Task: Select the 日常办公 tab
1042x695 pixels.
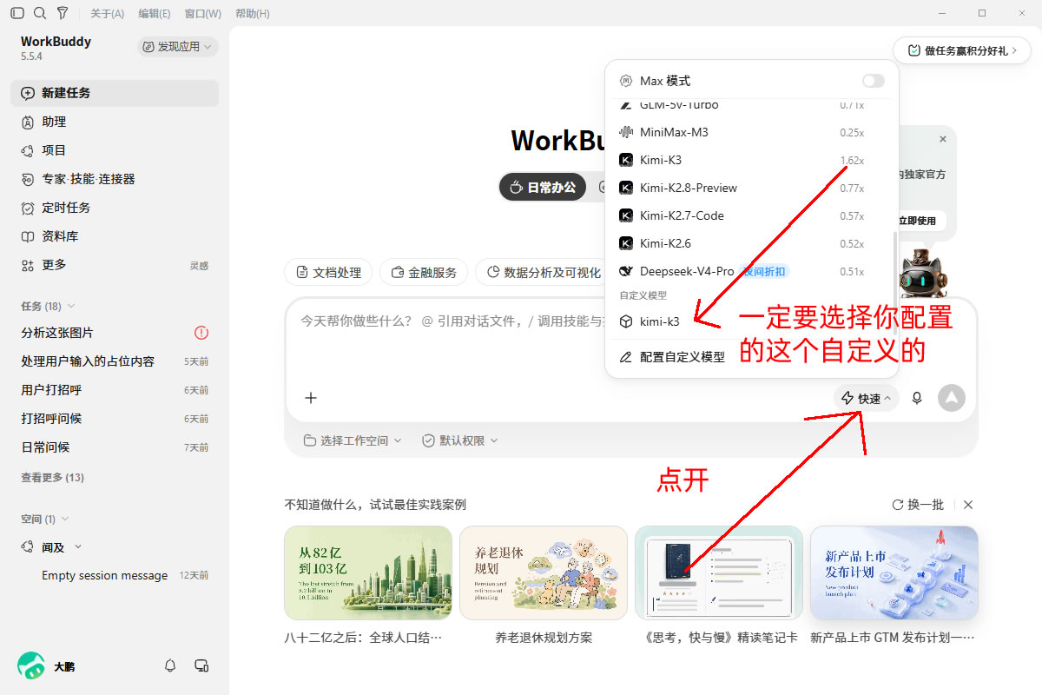Action: [x=544, y=187]
